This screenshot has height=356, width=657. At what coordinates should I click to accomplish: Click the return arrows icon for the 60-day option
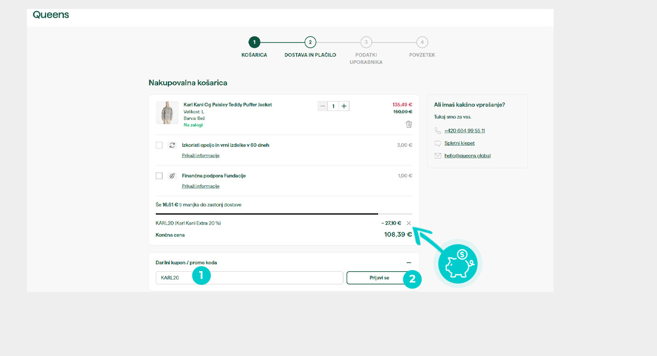click(172, 145)
